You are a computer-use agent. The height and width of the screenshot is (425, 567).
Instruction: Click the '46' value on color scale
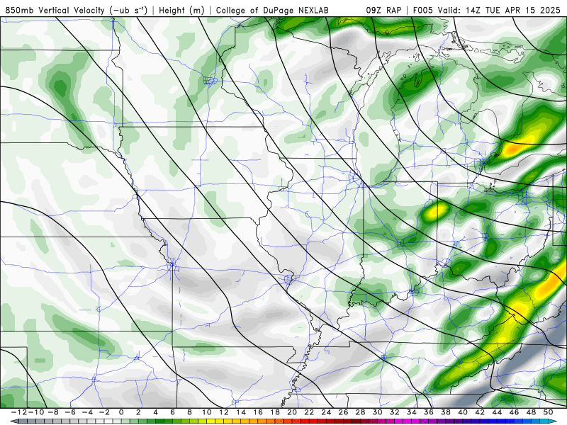pos(515,412)
